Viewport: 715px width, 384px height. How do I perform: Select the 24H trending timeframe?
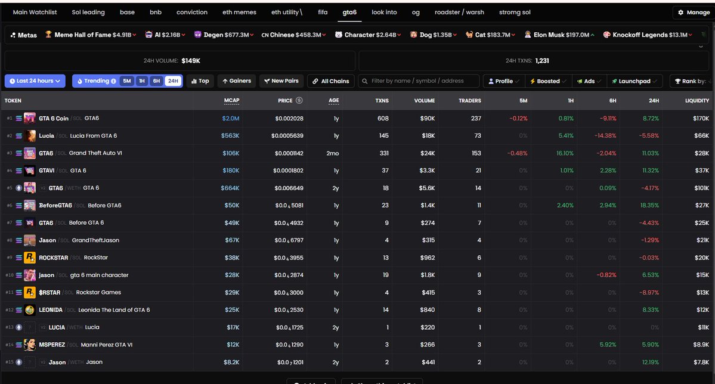coord(173,81)
